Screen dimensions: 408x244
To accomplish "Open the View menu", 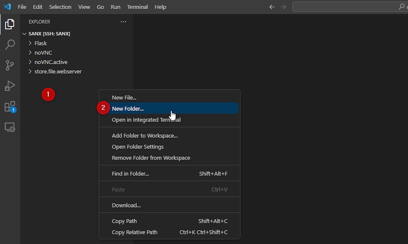I will click(84, 7).
